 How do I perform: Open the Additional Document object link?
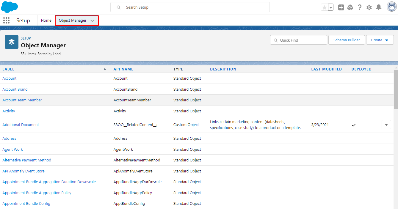pos(21,125)
